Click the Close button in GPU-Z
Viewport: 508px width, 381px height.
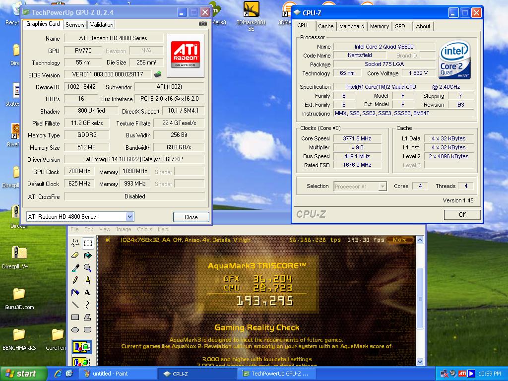coord(191,217)
